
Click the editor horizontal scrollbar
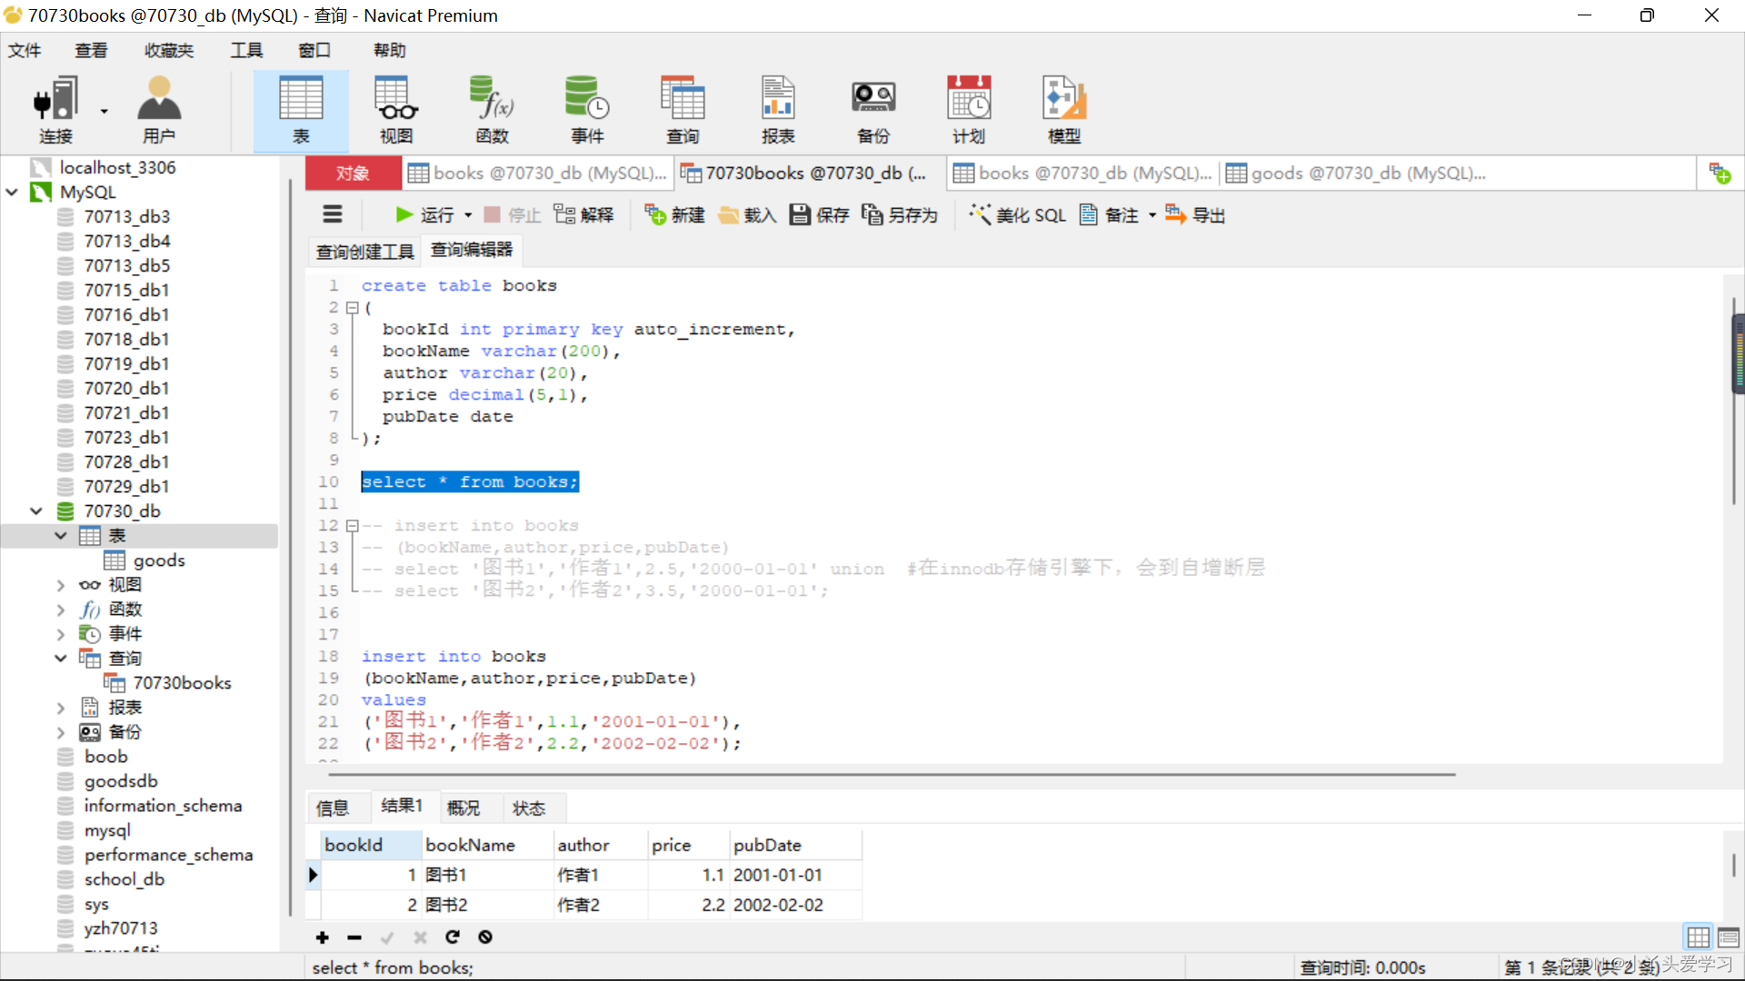[x=892, y=775]
